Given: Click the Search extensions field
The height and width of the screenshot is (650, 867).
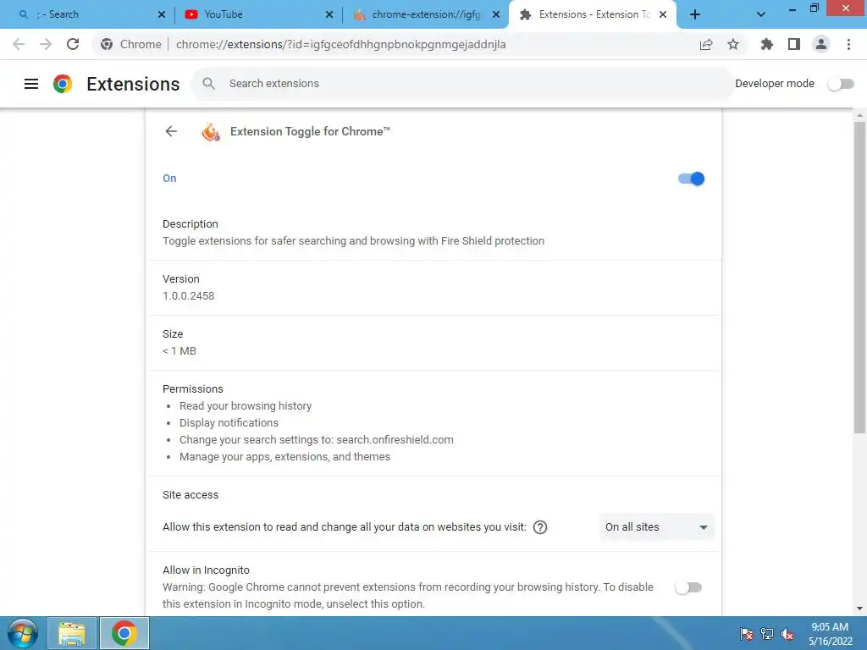Looking at the screenshot, I should tap(461, 84).
